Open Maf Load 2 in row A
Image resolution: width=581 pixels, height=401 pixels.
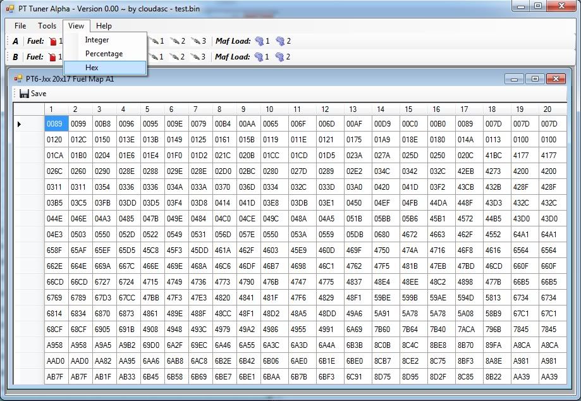click(283, 41)
